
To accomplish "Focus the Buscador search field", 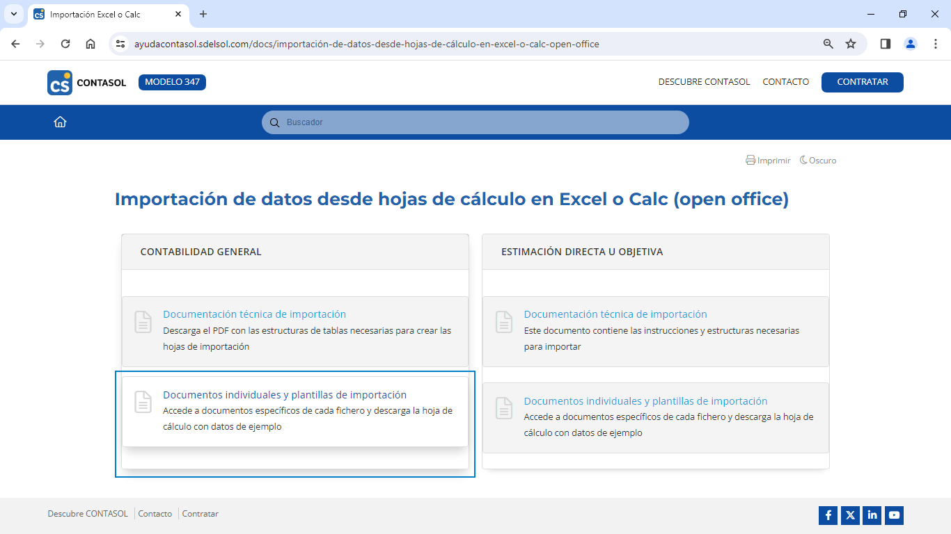I will [475, 122].
